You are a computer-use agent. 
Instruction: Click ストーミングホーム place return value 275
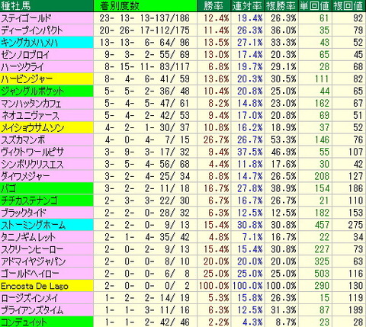point(355,226)
